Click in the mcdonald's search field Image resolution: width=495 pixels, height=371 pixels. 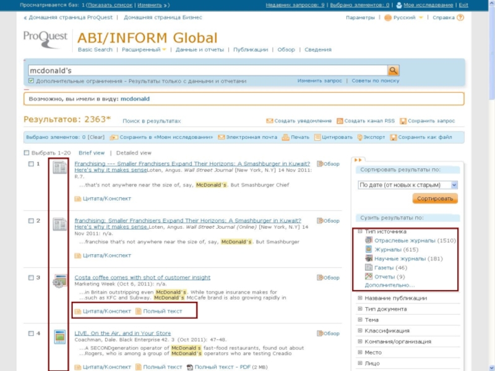pyautogui.click(x=208, y=70)
